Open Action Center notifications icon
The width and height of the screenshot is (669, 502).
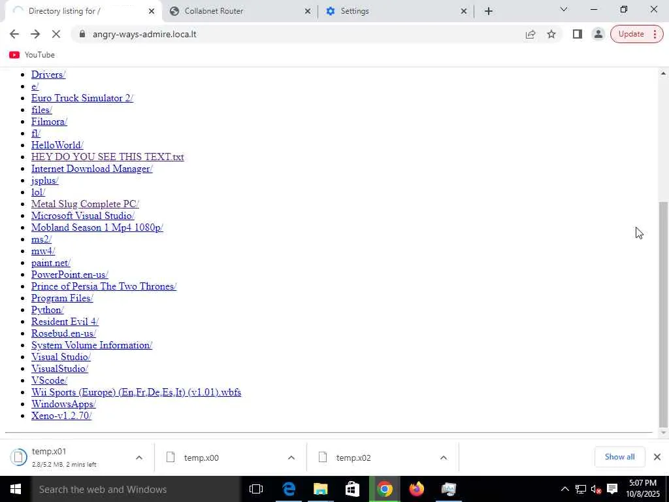coord(612,489)
